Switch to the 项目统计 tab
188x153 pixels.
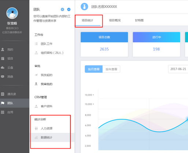[88, 20]
